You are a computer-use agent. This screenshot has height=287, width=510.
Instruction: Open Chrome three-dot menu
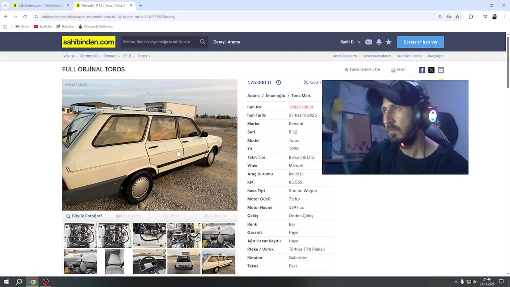(504, 17)
